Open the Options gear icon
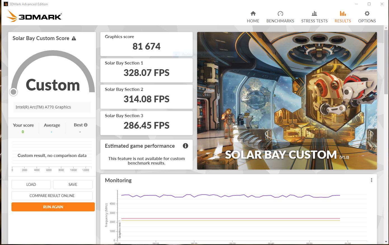Viewport: 389px width, 245px height. pyautogui.click(x=367, y=13)
